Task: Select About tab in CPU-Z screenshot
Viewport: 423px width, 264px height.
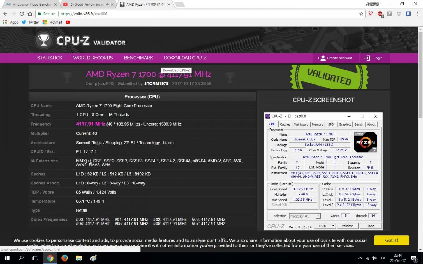Action: pos(371,124)
